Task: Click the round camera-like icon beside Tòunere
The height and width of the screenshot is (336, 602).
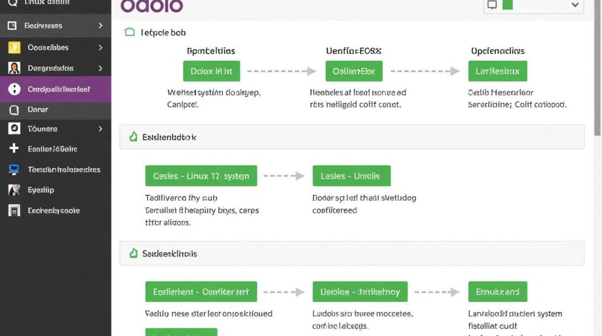Action: (x=14, y=129)
